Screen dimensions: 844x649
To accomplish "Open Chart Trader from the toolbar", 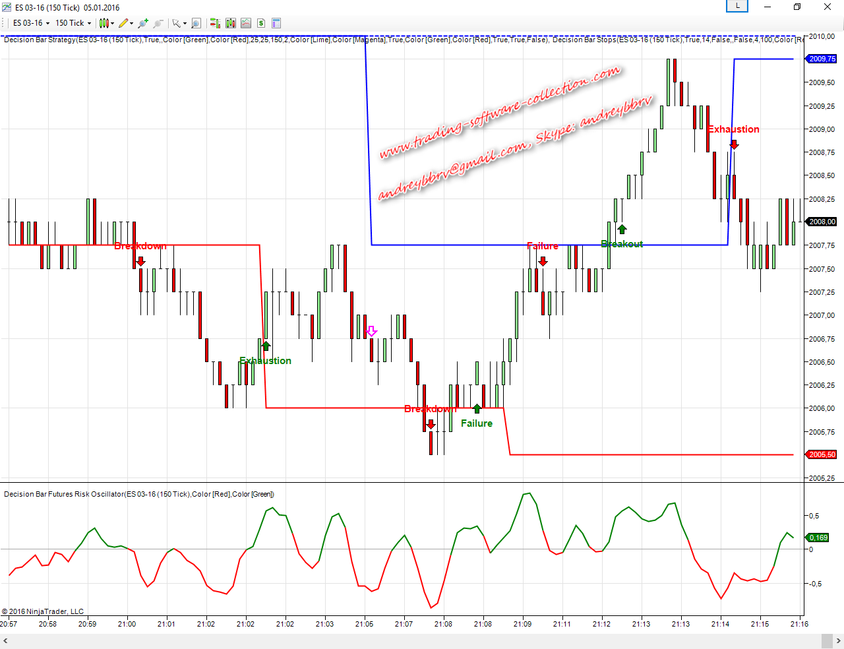I will (x=215, y=23).
